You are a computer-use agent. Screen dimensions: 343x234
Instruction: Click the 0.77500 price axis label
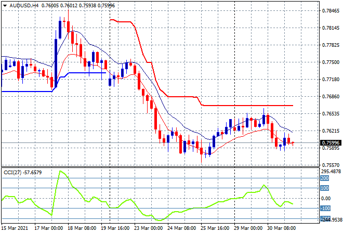329,62
